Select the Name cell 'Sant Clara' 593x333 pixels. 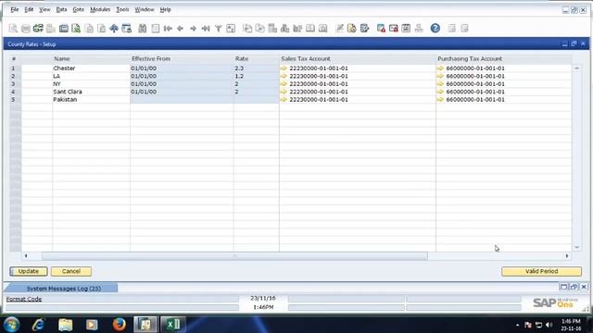point(91,92)
